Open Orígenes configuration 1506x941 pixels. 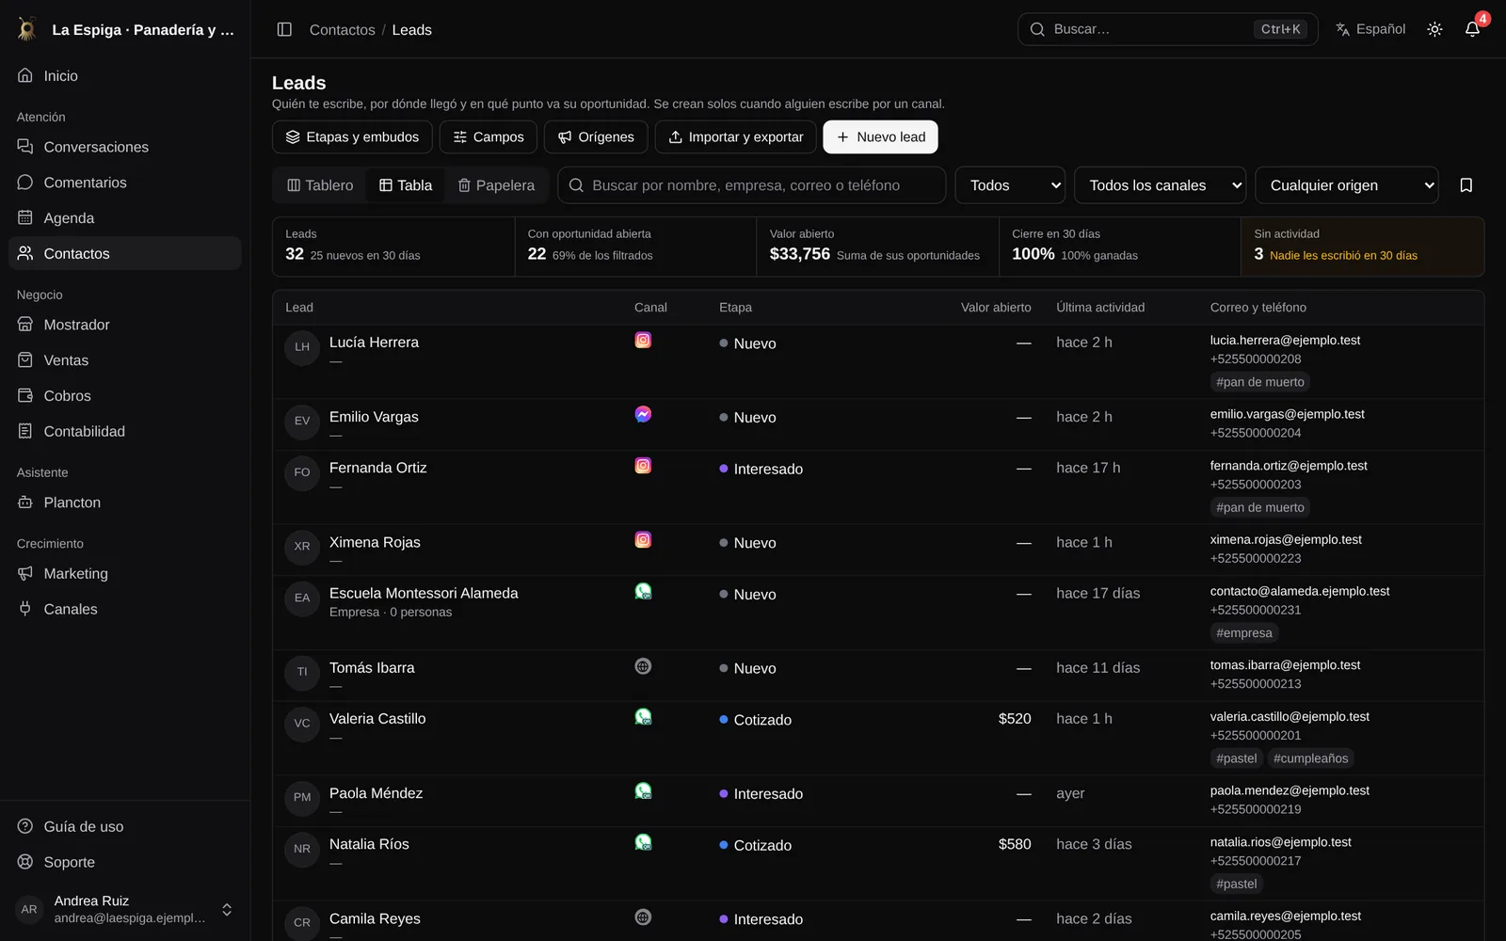[x=596, y=136]
